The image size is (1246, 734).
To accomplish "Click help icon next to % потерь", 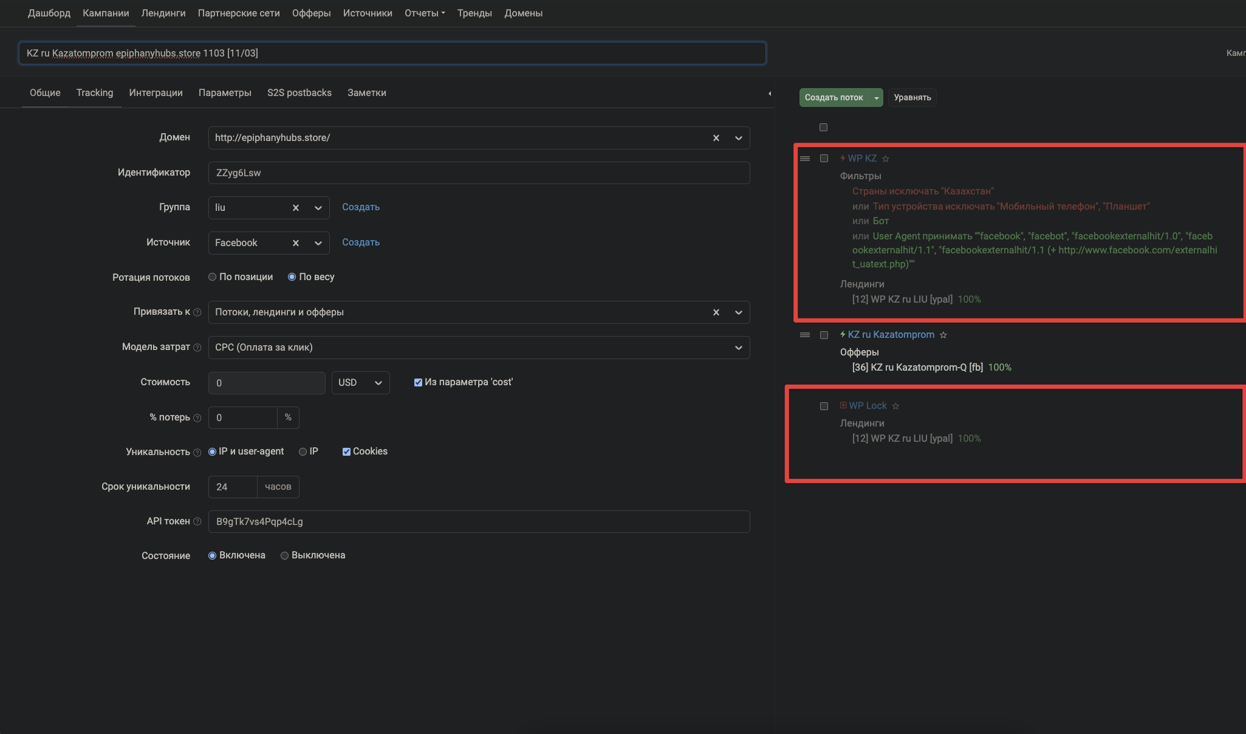I will (x=197, y=418).
